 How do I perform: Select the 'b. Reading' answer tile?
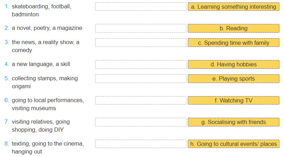[x=233, y=28]
